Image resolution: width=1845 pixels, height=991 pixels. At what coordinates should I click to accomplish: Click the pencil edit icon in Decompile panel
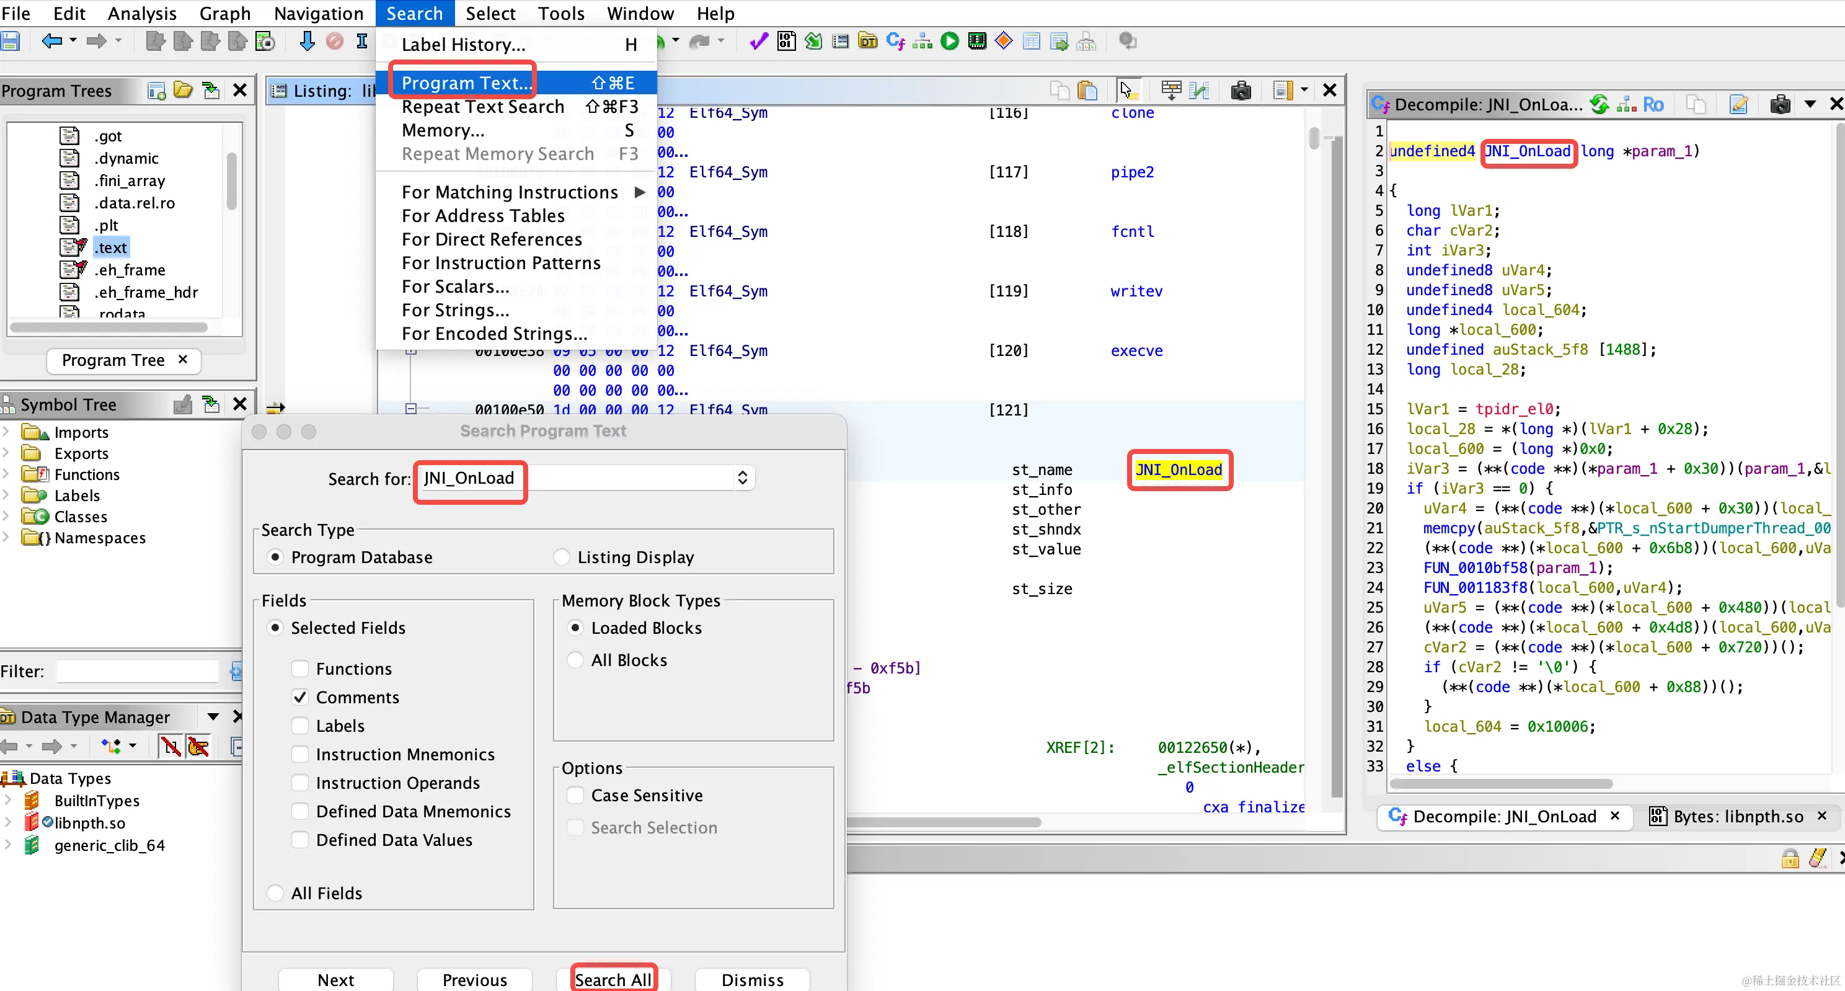(1739, 105)
